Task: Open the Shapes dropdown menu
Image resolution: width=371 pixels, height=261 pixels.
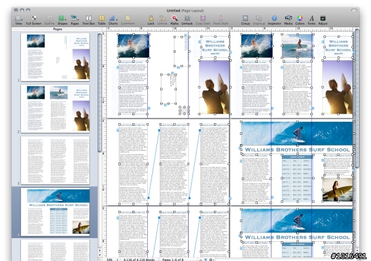Action: coord(62,20)
